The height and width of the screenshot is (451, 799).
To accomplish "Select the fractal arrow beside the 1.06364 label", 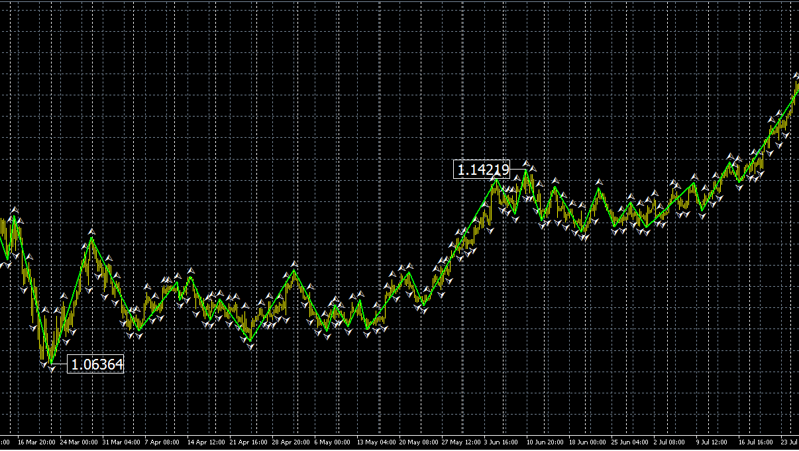I will [x=52, y=368].
